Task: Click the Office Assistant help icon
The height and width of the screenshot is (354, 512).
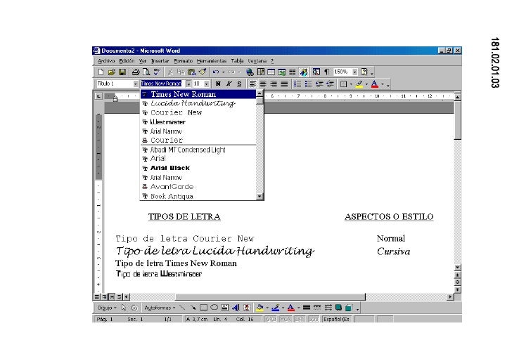Action: tap(364, 72)
